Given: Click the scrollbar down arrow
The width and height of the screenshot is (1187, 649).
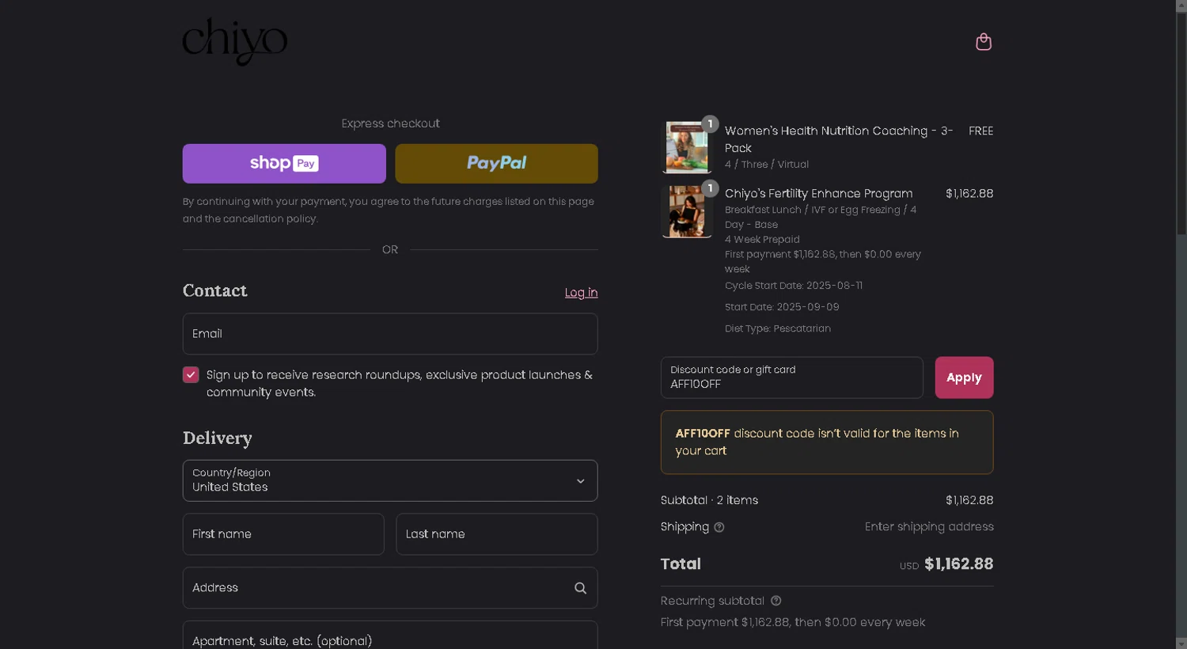Looking at the screenshot, I should click(1181, 643).
